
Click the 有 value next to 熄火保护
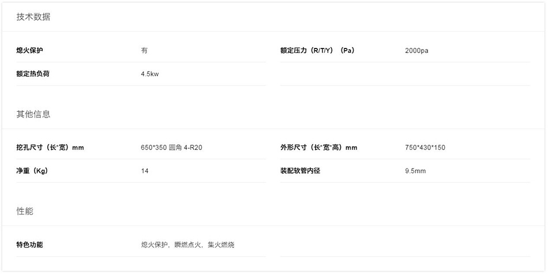(144, 50)
